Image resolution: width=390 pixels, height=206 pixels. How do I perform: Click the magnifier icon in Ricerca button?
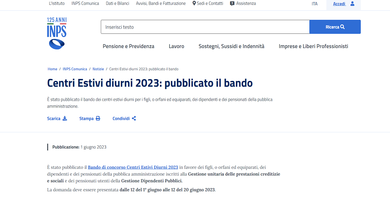pos(343,27)
